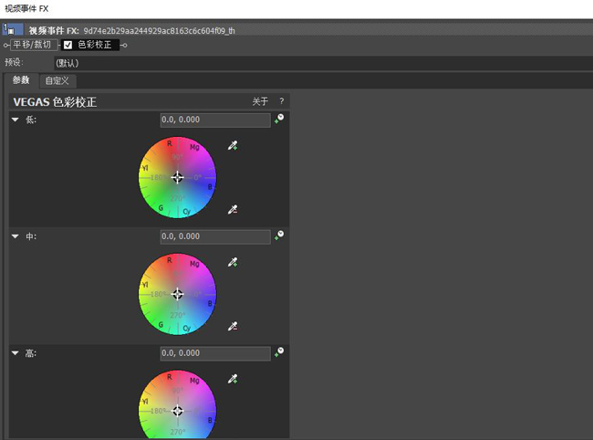The image size is (593, 440).
Task: Open the 平移/裁切 effect in chain
Action: pyautogui.click(x=33, y=45)
